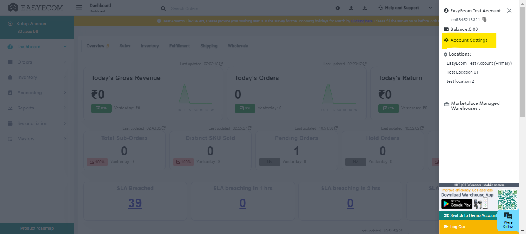The height and width of the screenshot is (234, 526).
Task: Expand the Reconciliation sidebar chevron
Action: coord(65,124)
